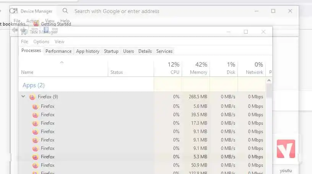Click the Firefox parent process icon

(x=32, y=97)
